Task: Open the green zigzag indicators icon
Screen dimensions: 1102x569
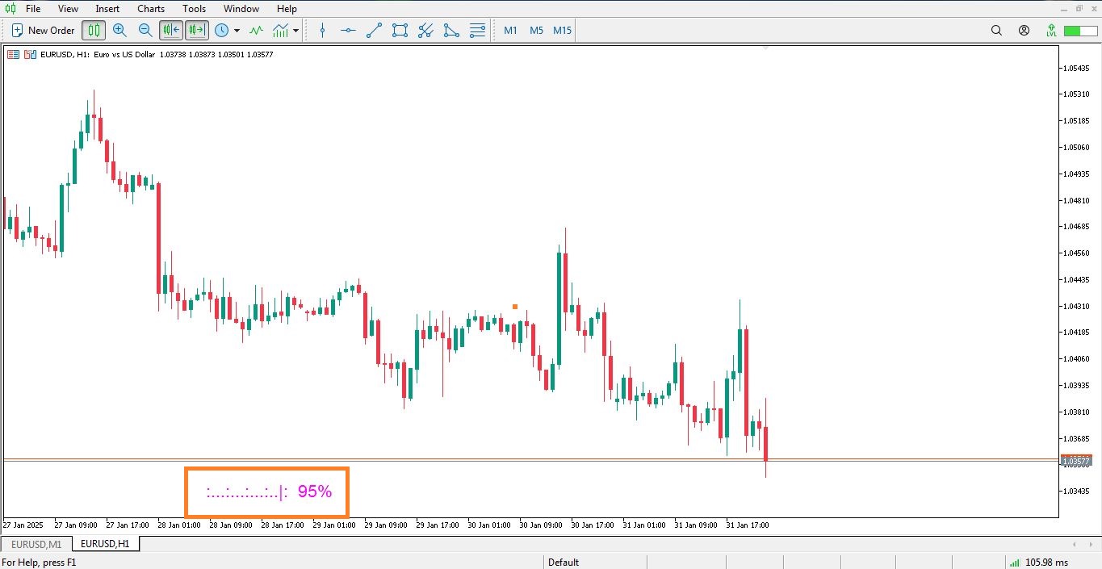Action: coord(256,31)
